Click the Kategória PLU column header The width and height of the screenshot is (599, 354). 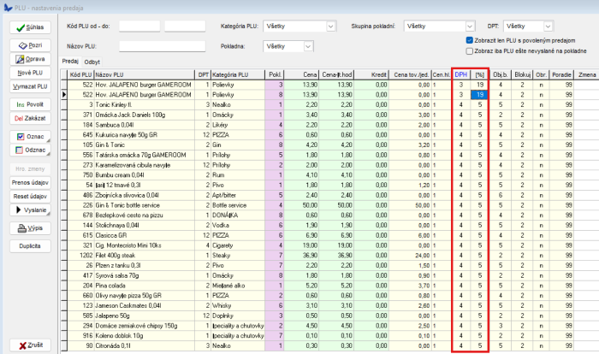tap(238, 74)
